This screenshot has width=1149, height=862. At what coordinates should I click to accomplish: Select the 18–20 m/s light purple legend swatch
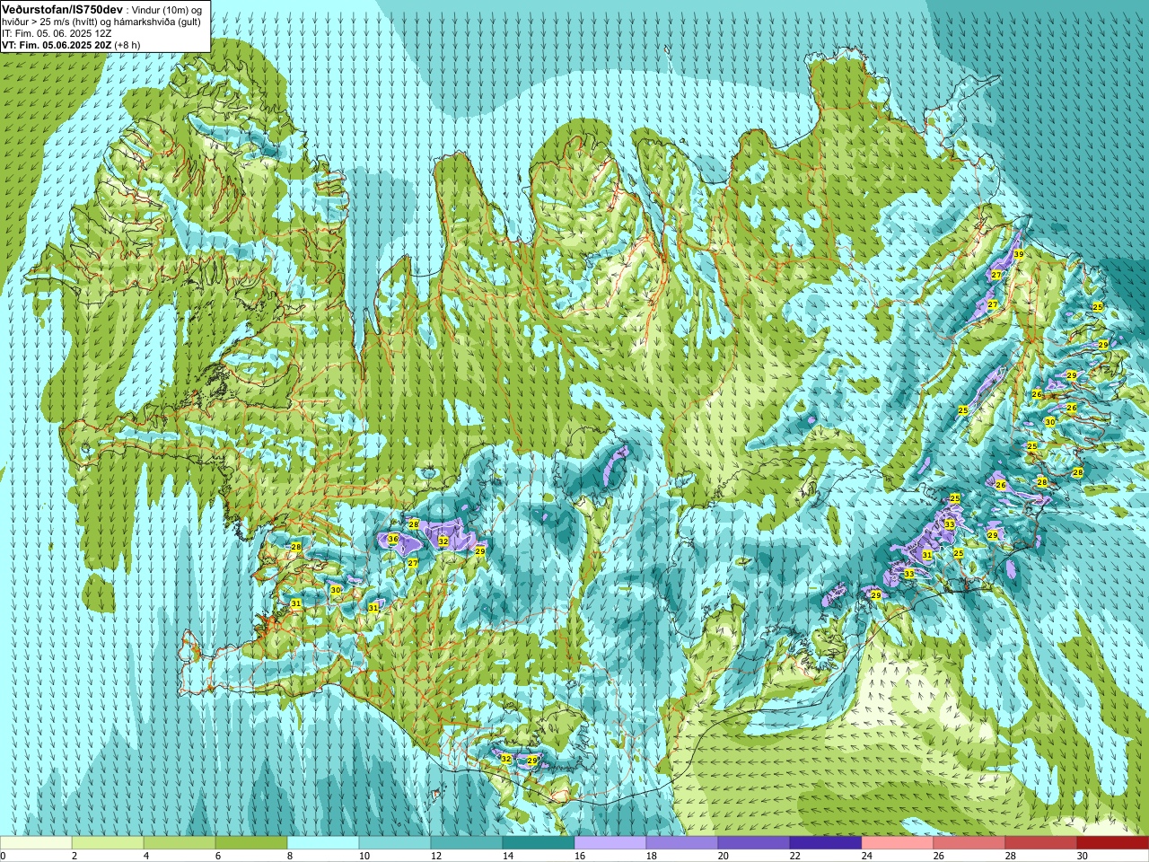click(682, 843)
